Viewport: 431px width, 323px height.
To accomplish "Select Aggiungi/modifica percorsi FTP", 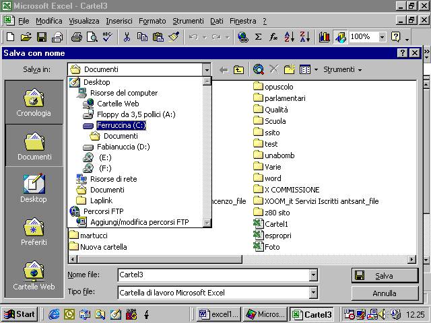I will (139, 222).
